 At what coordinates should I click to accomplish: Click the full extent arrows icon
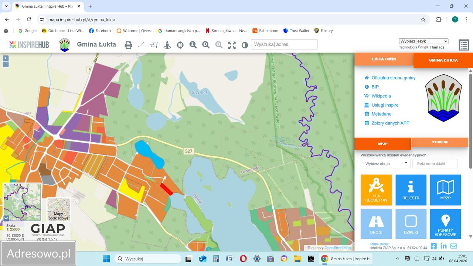[x=232, y=45]
